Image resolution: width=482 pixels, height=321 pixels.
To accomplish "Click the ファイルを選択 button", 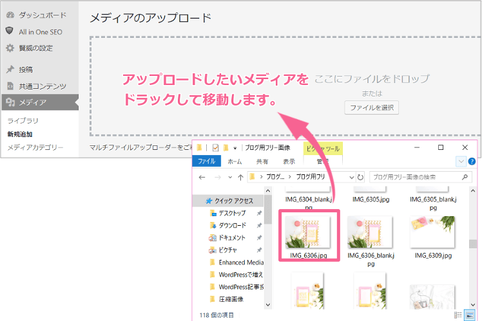I will [x=371, y=107].
